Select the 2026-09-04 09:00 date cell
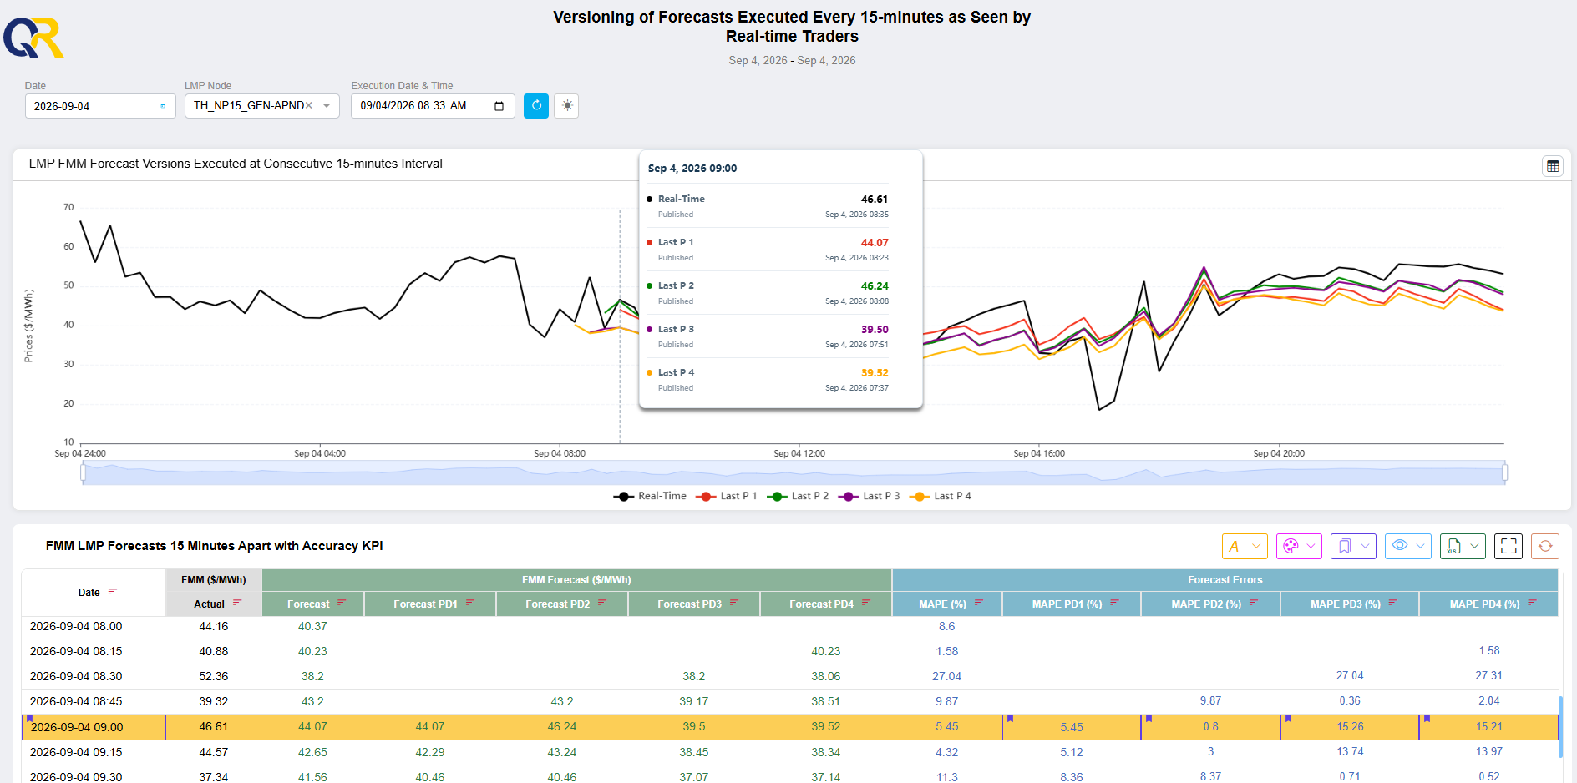Screen dimensions: 1577x783 pyautogui.click(x=94, y=727)
